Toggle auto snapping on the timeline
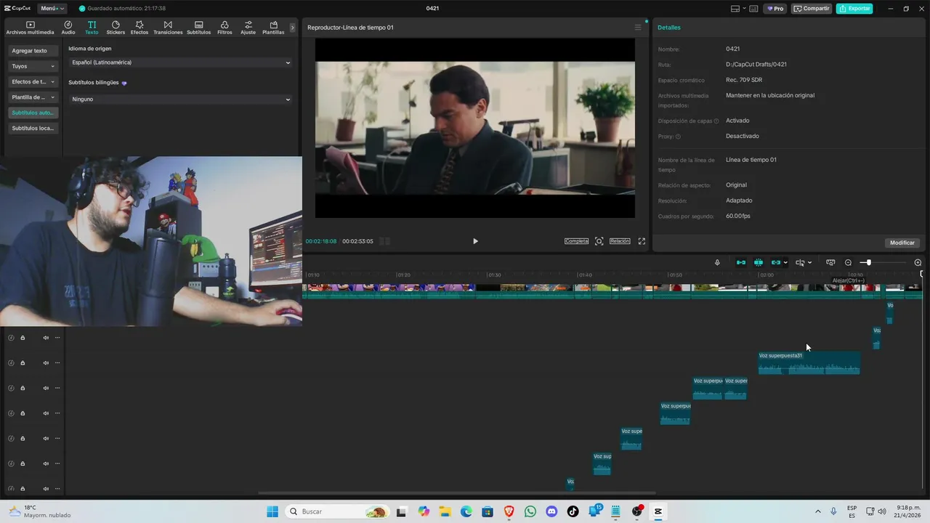The image size is (930, 523). (759, 262)
